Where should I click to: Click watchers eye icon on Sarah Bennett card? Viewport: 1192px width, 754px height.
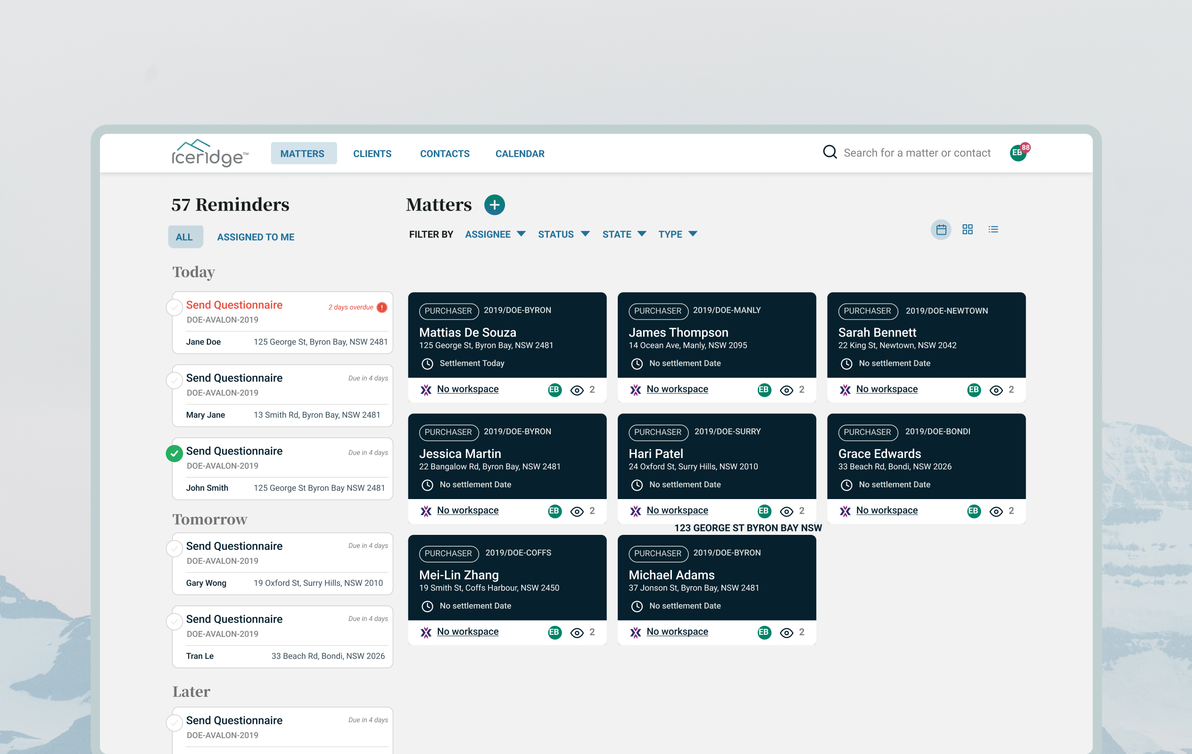[995, 390]
